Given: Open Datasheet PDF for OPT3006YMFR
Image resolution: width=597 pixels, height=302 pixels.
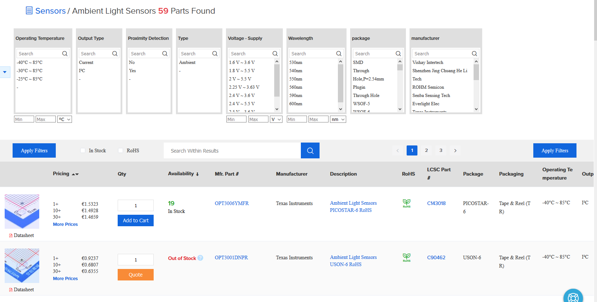Looking at the screenshot, I should click(22, 236).
